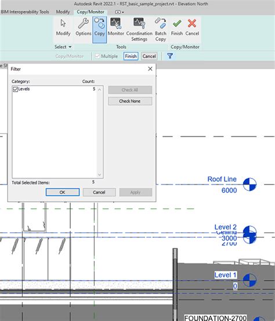
Task: Click the Cancel button in options bar
Action: click(x=149, y=56)
